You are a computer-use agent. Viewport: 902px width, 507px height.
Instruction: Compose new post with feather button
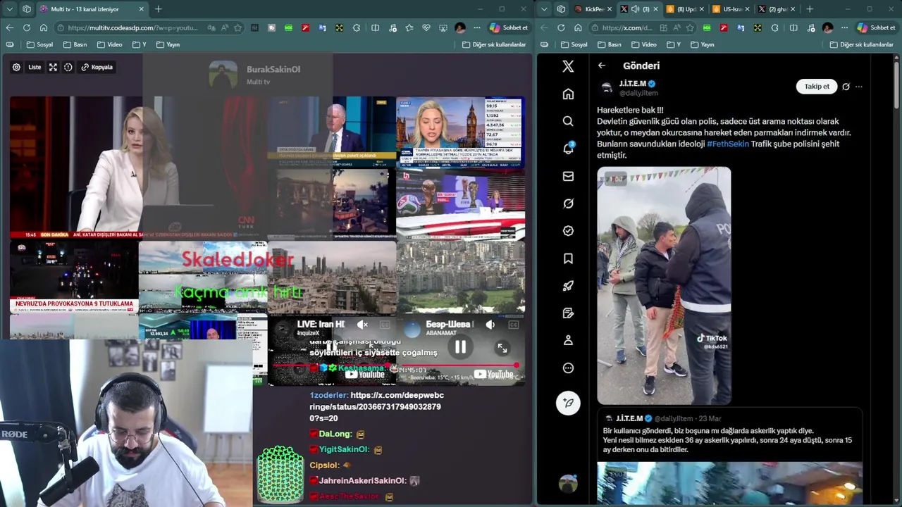[568, 402]
